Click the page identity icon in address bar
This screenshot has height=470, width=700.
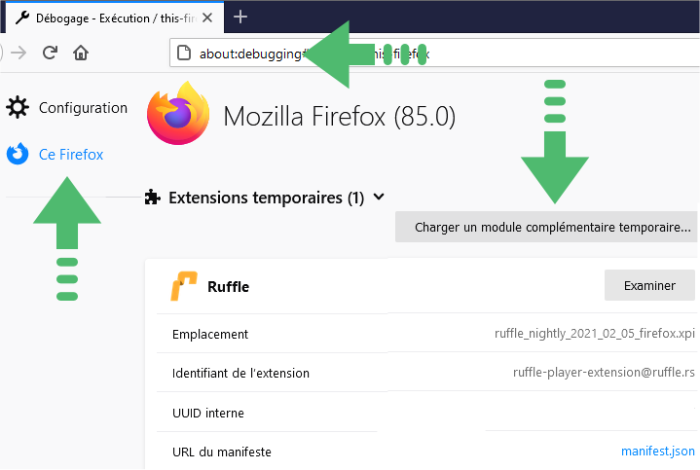184,54
